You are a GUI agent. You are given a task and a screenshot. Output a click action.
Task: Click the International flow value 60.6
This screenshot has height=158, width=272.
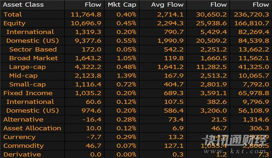pyautogui.click(x=93, y=102)
